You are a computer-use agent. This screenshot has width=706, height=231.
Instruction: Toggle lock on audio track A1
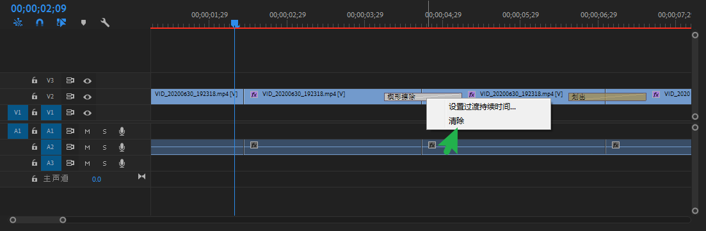pyautogui.click(x=34, y=131)
